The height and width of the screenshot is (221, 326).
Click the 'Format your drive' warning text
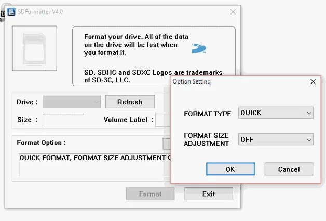point(136,45)
